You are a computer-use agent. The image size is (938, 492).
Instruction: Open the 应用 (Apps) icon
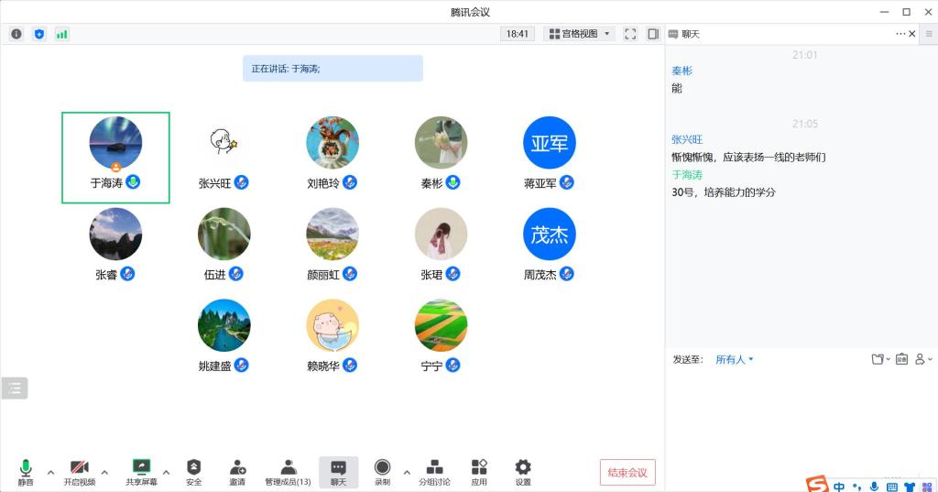click(479, 471)
